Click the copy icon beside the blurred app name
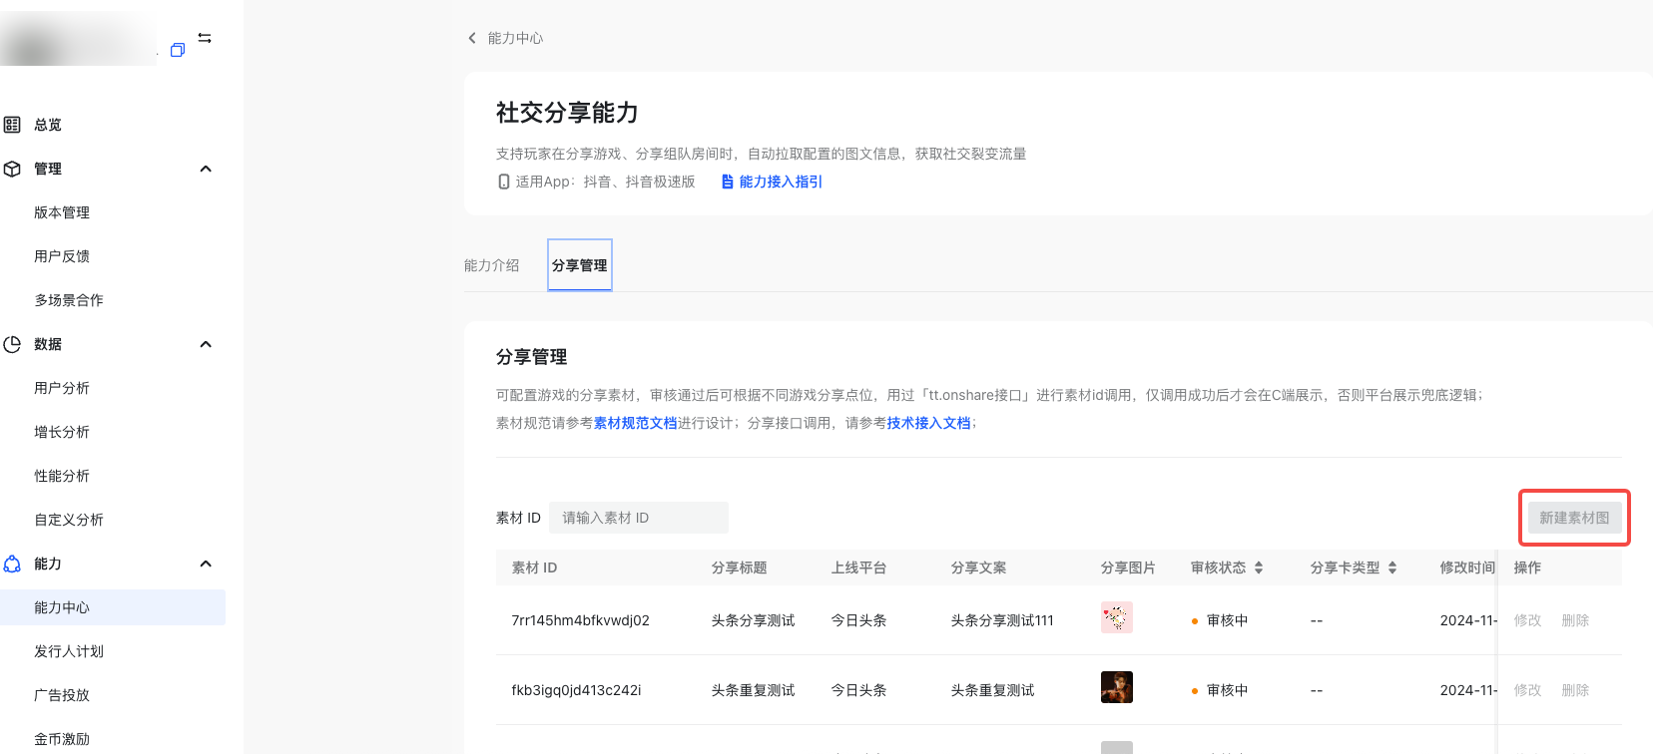The image size is (1653, 754). pos(178,50)
